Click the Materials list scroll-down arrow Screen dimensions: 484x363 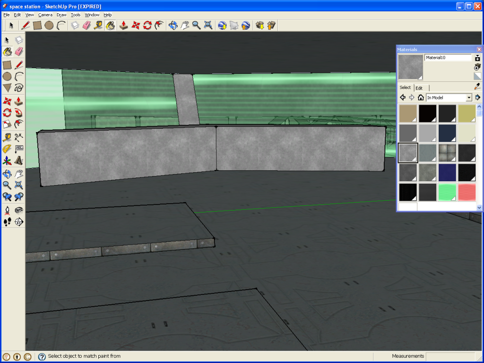click(479, 207)
